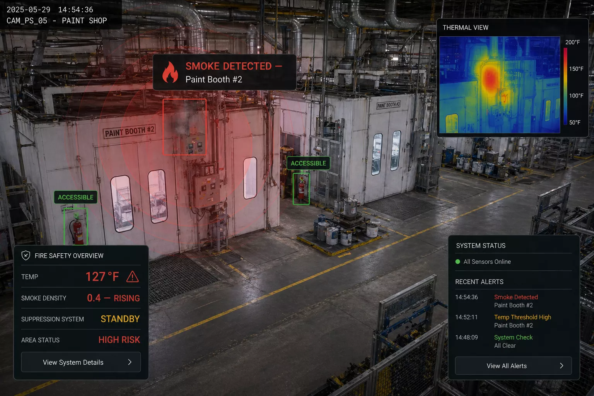This screenshot has height=396, width=594.
Task: Select the Temp Threshold High alert entry
Action: pos(513,321)
